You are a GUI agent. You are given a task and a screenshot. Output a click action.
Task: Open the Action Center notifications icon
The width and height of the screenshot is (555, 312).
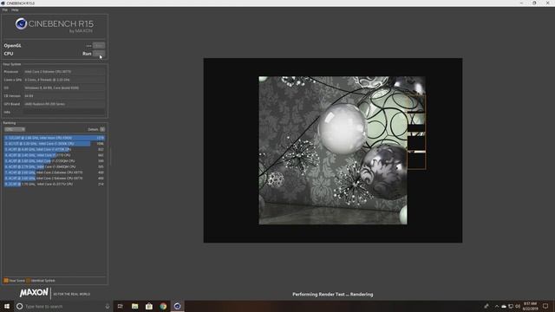(545, 306)
